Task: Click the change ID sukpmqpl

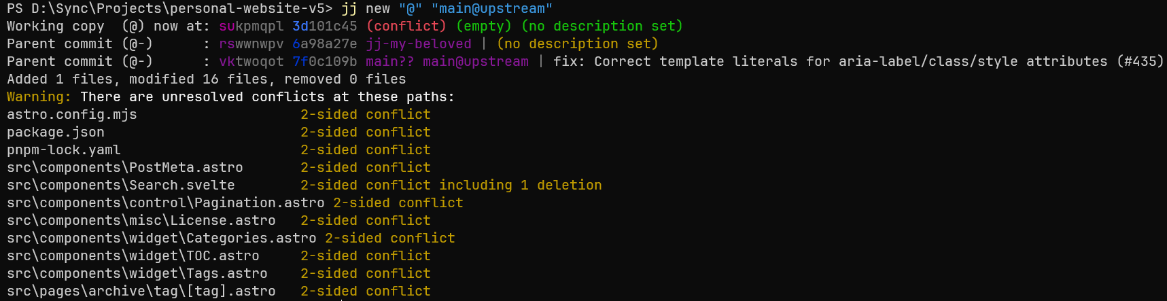Action: click(x=251, y=26)
